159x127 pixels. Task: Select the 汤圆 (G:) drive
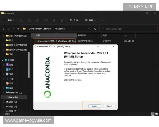(x=12, y=111)
